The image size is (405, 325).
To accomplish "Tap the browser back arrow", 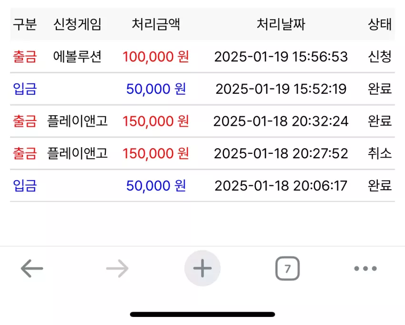I will [x=32, y=268].
